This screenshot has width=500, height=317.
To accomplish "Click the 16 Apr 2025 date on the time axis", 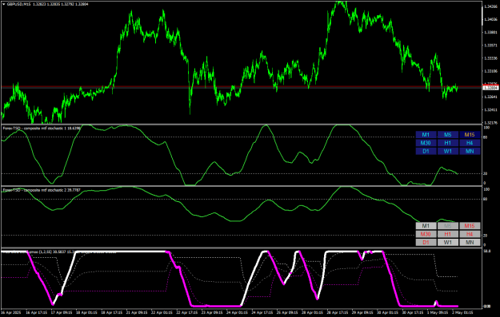I will click(x=11, y=312).
